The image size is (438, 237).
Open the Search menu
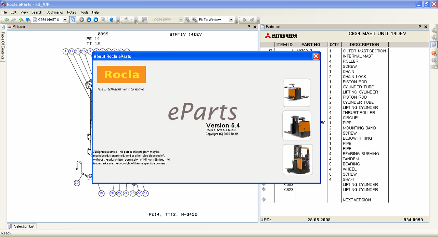[37, 12]
